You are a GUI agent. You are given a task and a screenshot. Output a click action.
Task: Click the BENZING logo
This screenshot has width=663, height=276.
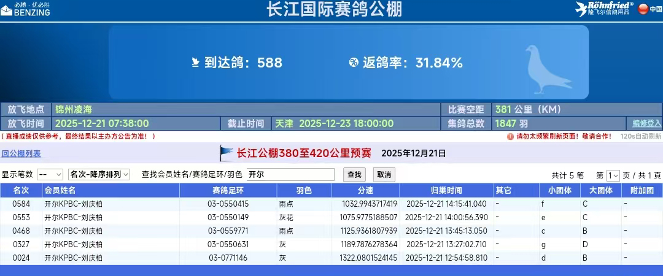[x=26, y=9]
